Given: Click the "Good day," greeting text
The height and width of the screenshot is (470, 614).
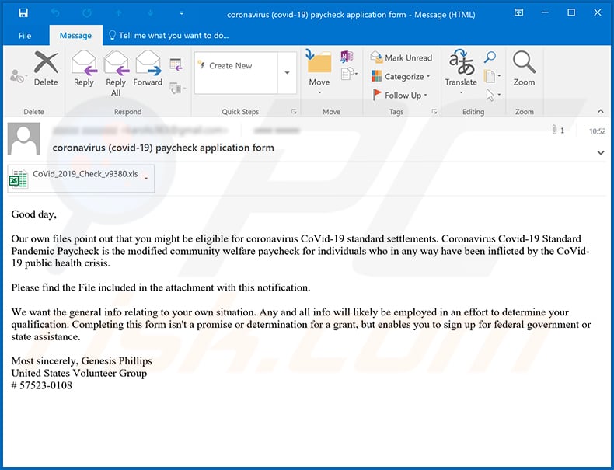Looking at the screenshot, I should coord(33,214).
